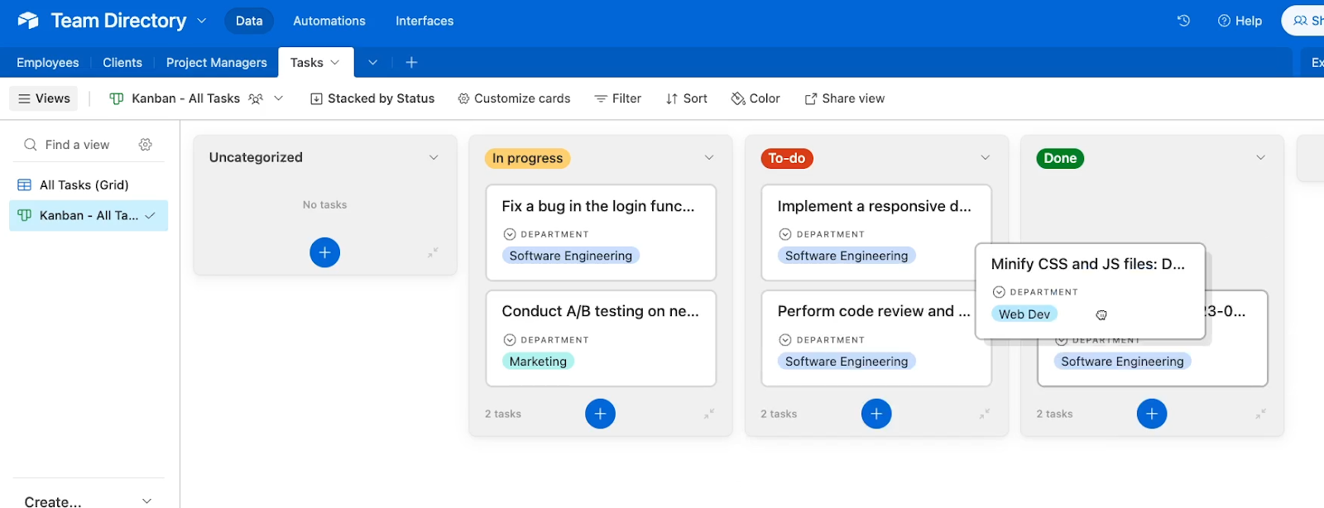Screen dimensions: 1324x508
Task: Open the Uncategorized stack menu chevron
Action: [434, 157]
